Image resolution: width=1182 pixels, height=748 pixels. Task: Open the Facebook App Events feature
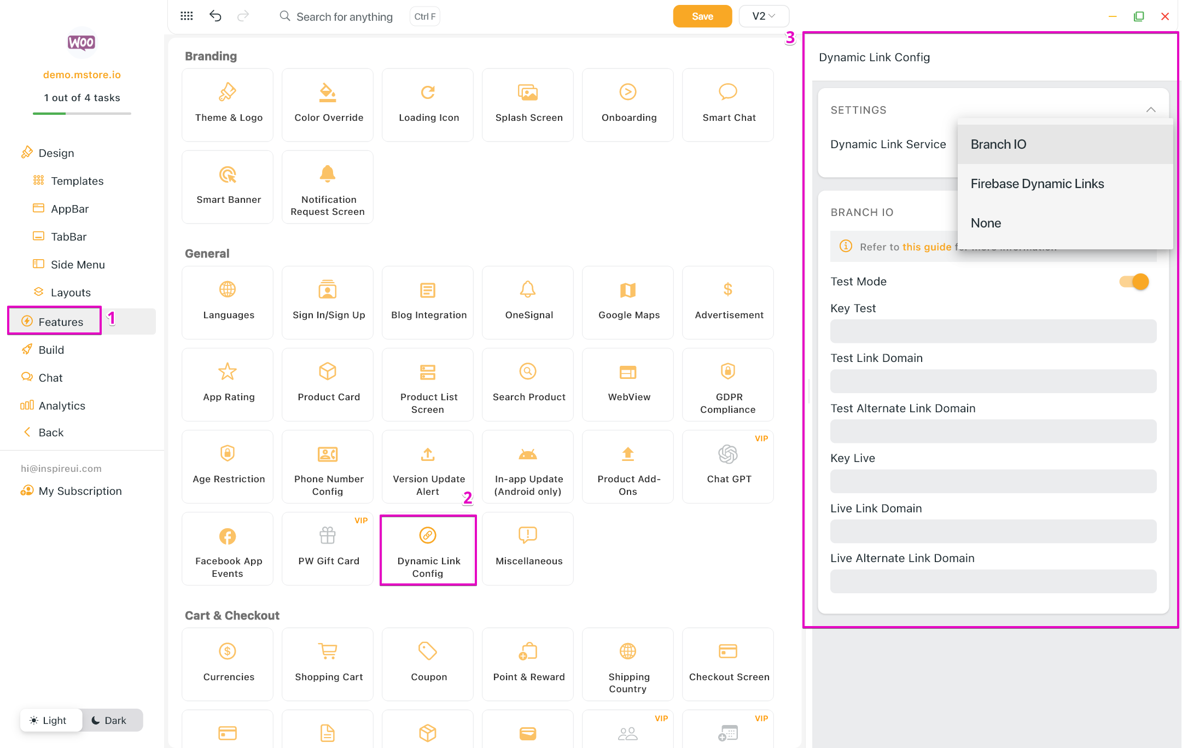(228, 548)
